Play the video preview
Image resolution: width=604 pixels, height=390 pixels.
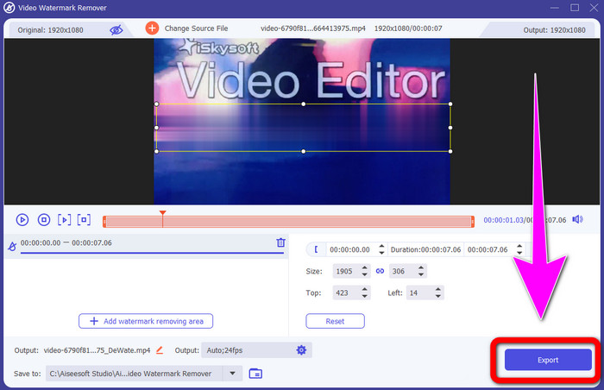[x=22, y=220]
